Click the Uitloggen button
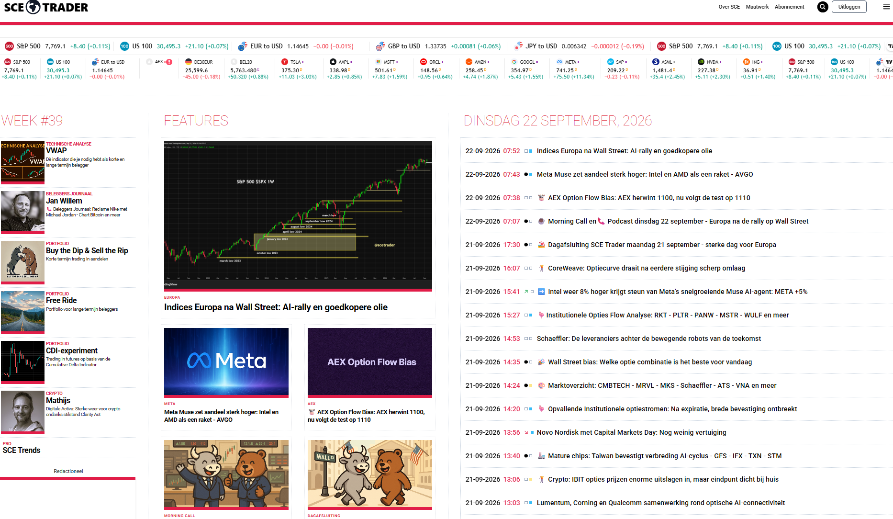This screenshot has height=519, width=893. click(x=849, y=7)
